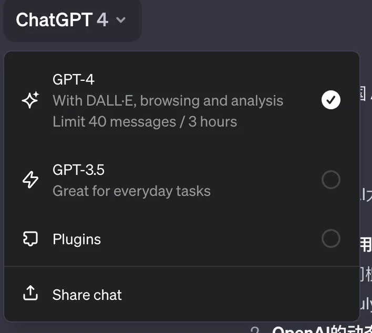
Task: Click the bold OpenAI heading behind menu
Action: pos(322,330)
